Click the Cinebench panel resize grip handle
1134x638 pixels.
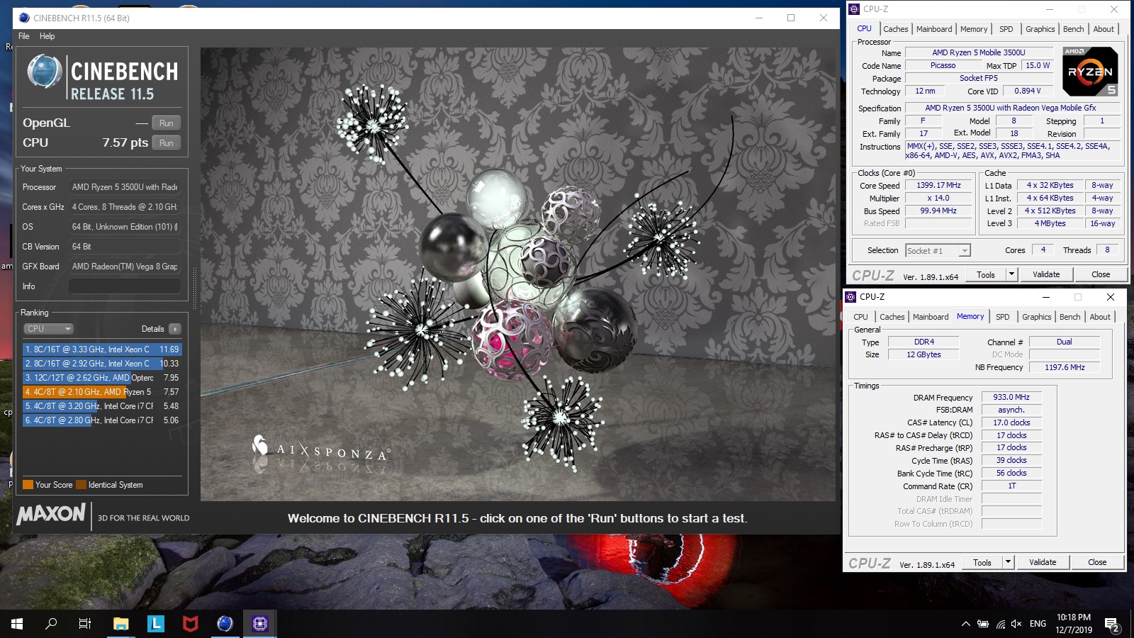point(195,289)
